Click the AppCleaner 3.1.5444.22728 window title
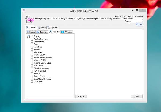The image size is (161, 112). click(x=84, y=11)
